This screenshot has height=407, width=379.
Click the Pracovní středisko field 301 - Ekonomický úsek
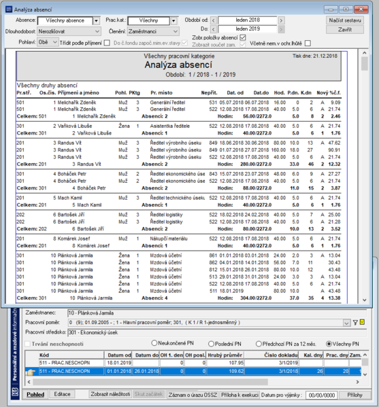pos(217,332)
